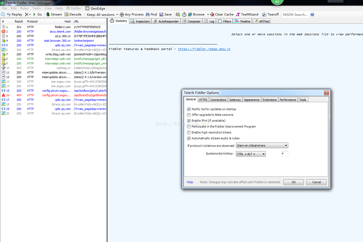Enable high-resolution timers checkbox
This screenshot has width=363, height=242.
point(189,132)
